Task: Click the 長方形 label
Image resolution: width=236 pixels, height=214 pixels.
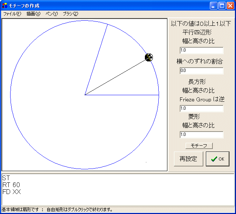Action: pos(197,82)
